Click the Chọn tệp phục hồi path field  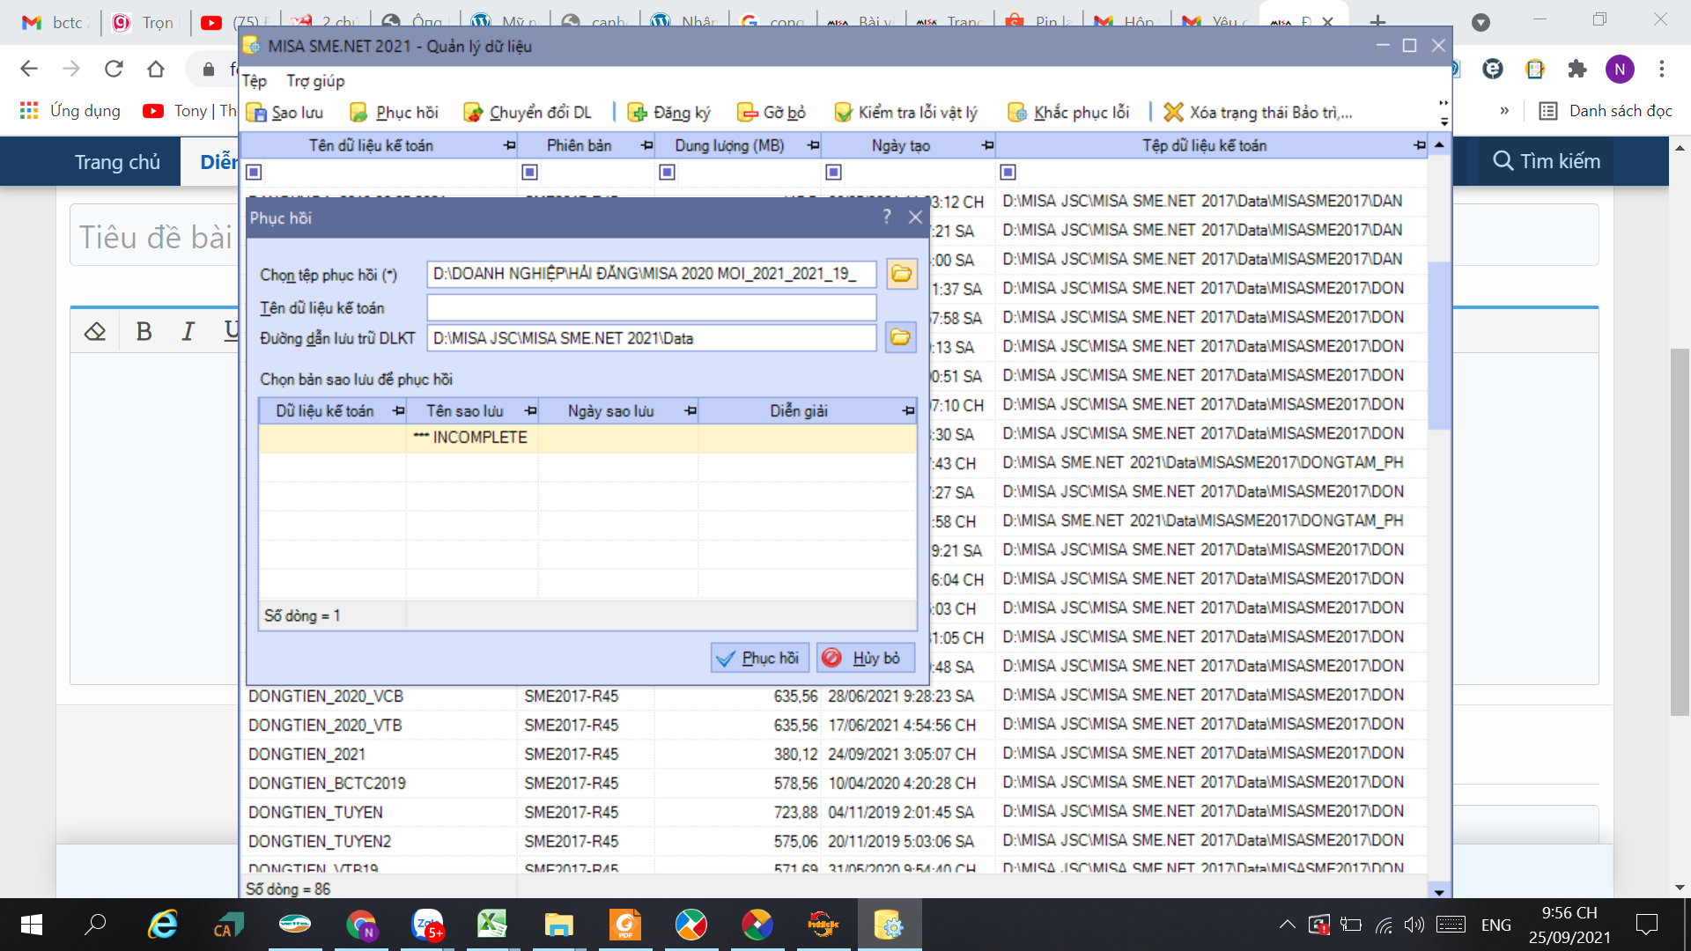point(651,274)
